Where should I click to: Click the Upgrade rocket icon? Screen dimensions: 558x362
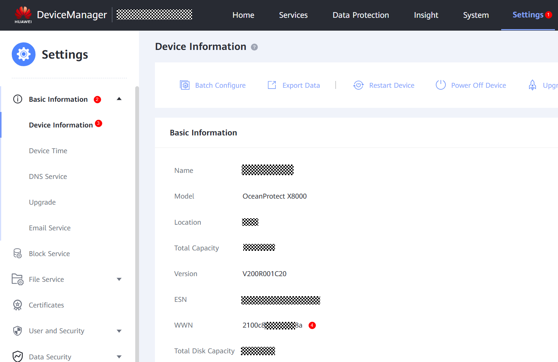[533, 85]
